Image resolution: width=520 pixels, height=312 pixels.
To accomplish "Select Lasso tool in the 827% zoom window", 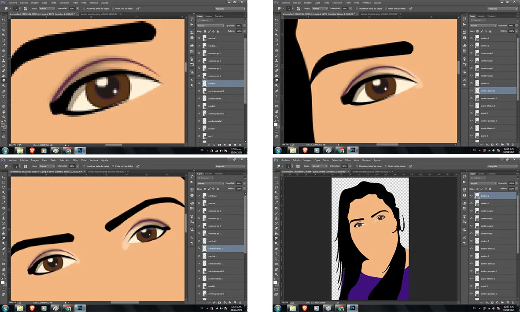I will point(4,30).
